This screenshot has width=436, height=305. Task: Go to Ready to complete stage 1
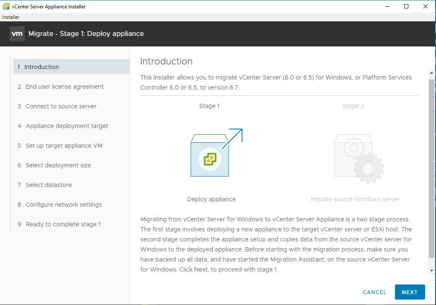(x=63, y=224)
